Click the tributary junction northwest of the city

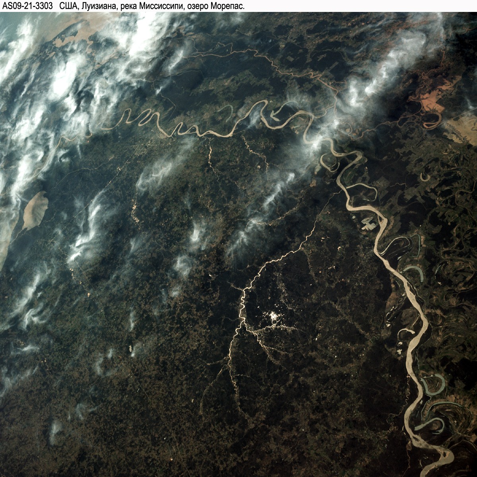tap(243, 289)
